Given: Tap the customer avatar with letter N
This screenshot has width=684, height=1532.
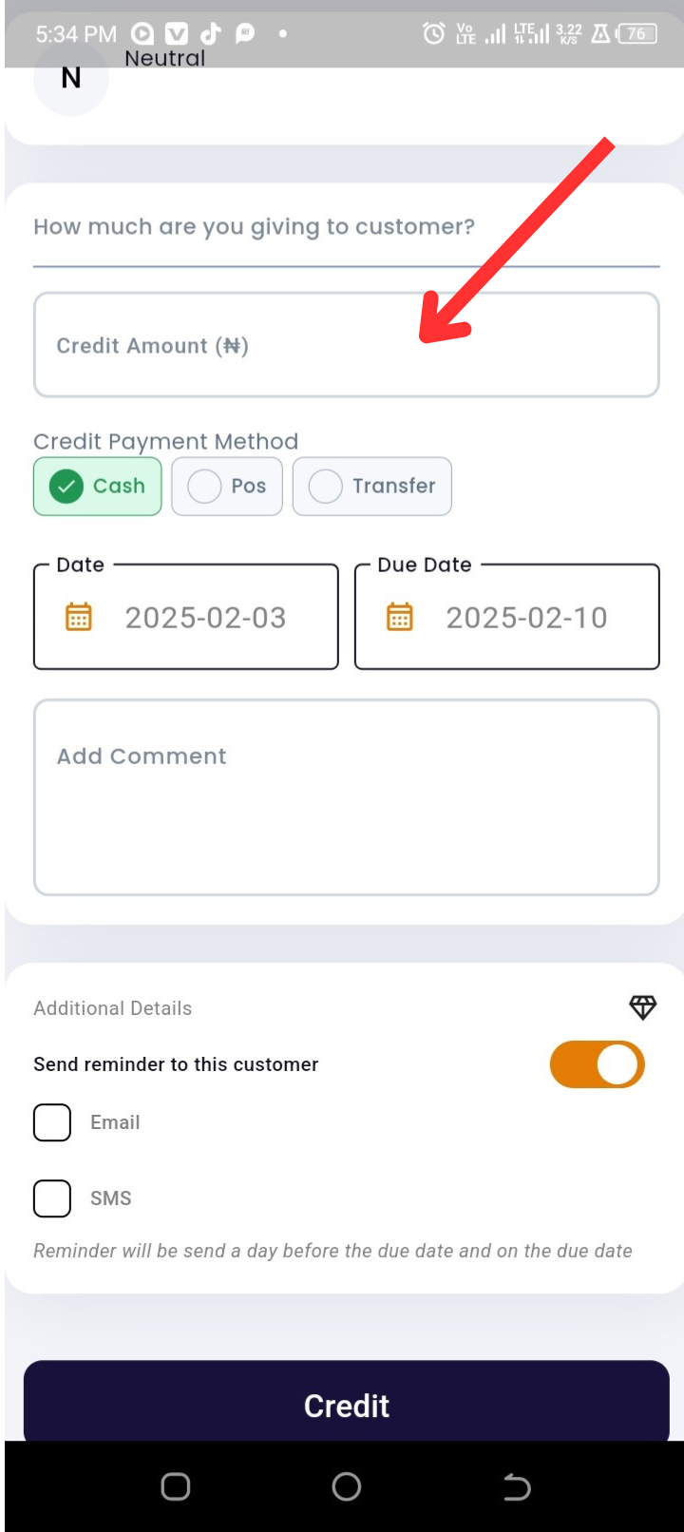Looking at the screenshot, I should [x=71, y=78].
